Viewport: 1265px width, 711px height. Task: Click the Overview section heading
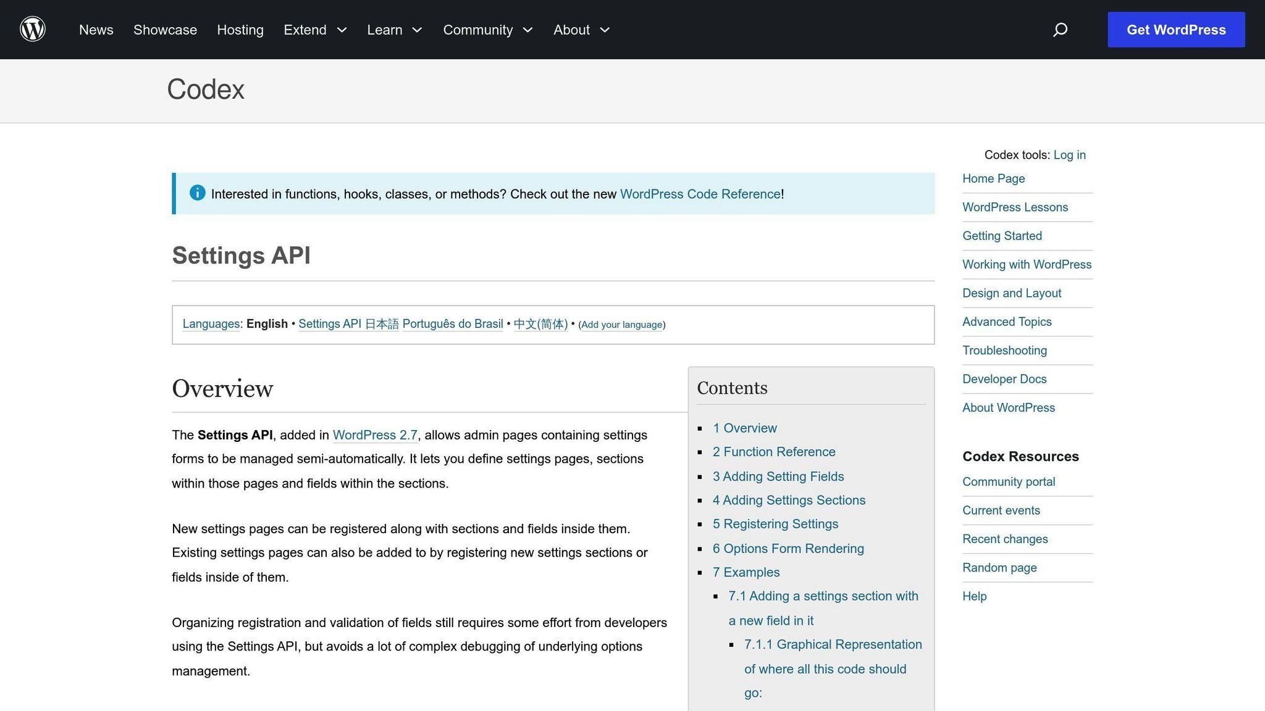(222, 389)
